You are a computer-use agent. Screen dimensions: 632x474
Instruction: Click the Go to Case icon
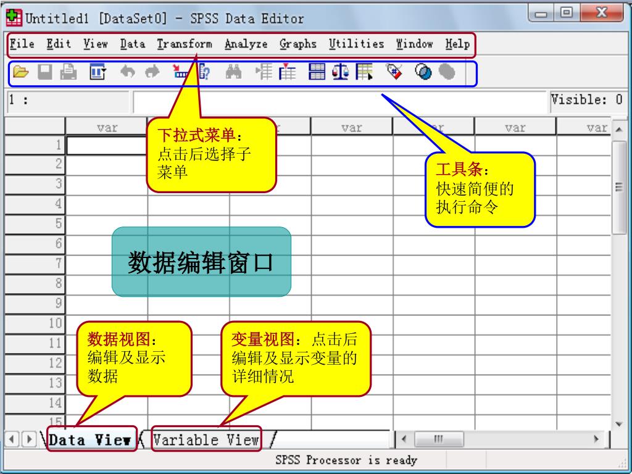tap(180, 72)
